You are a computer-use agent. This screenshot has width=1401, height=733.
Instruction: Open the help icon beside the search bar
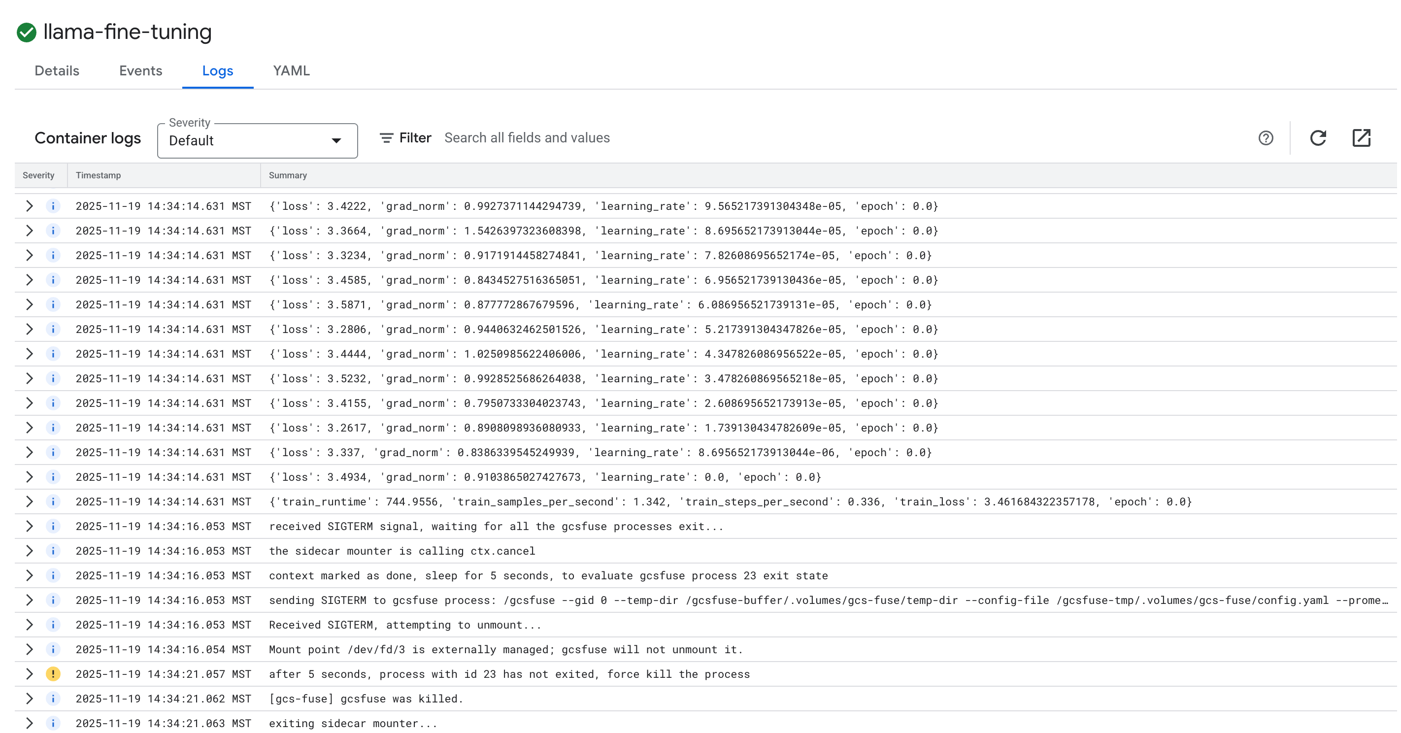[x=1266, y=138]
